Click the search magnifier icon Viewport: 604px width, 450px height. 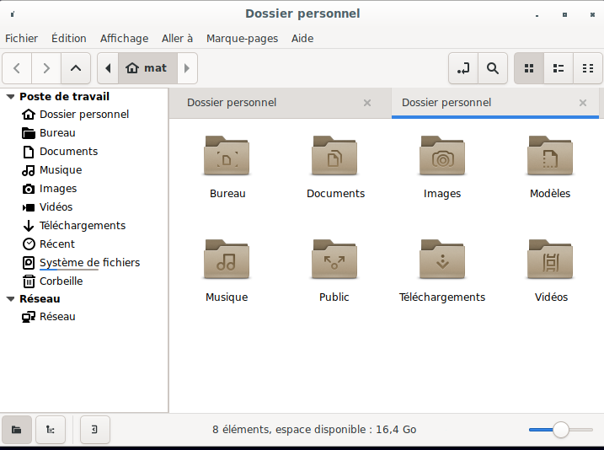(x=493, y=68)
